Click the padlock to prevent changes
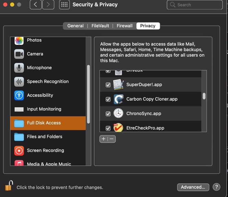 (x=9, y=186)
